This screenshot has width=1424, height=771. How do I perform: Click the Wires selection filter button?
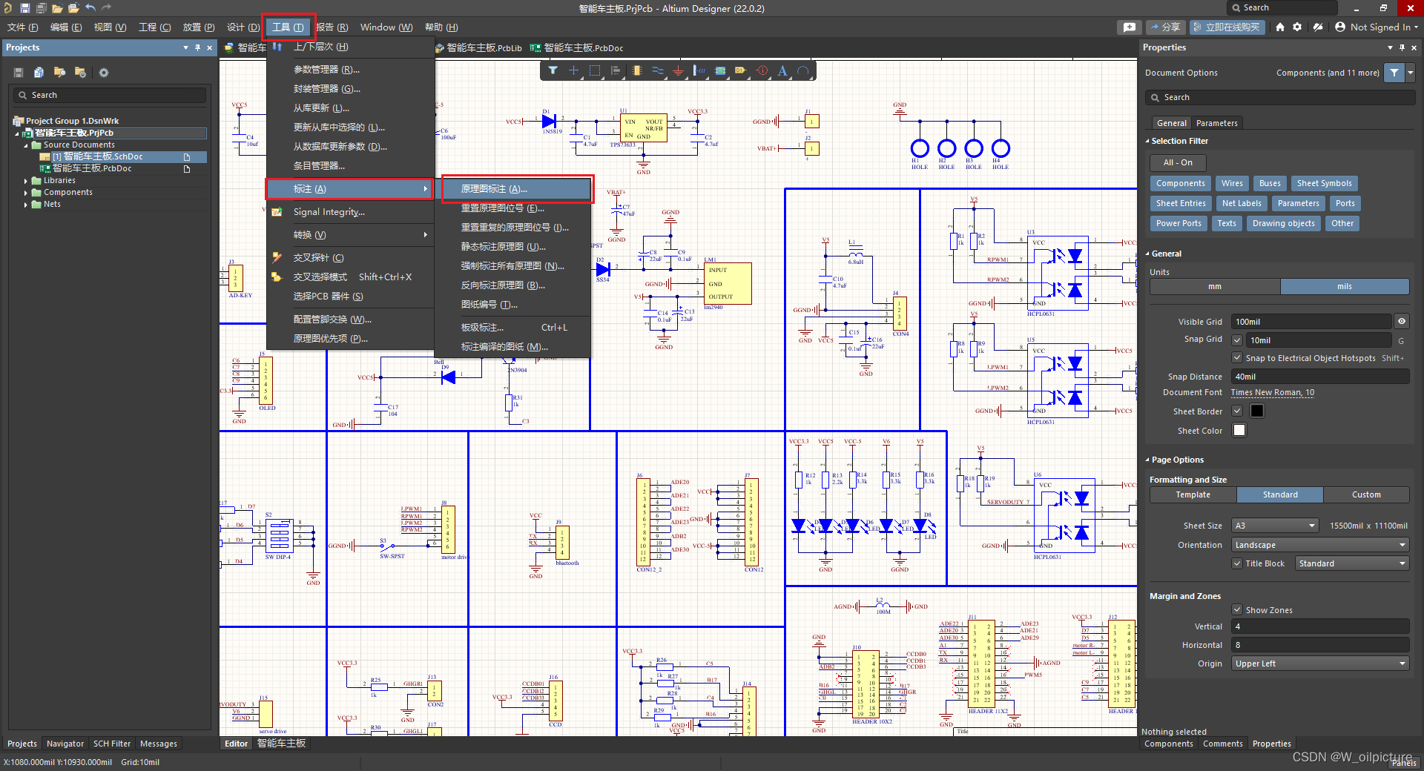click(1232, 183)
